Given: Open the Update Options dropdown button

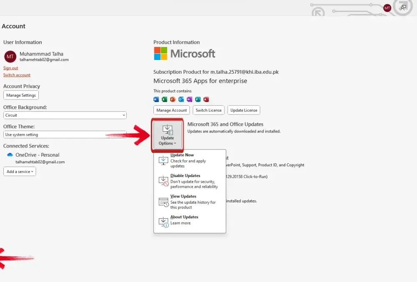Looking at the screenshot, I should tap(167, 135).
